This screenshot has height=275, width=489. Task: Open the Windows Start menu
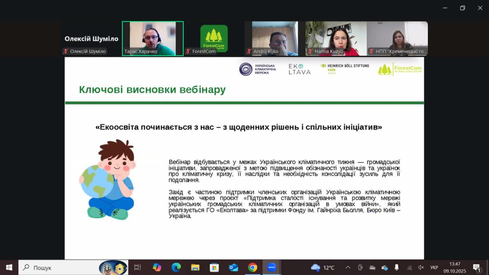[x=9, y=267]
